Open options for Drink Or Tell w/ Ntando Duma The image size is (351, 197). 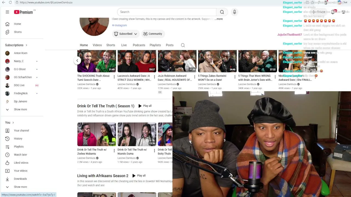pos(154,151)
